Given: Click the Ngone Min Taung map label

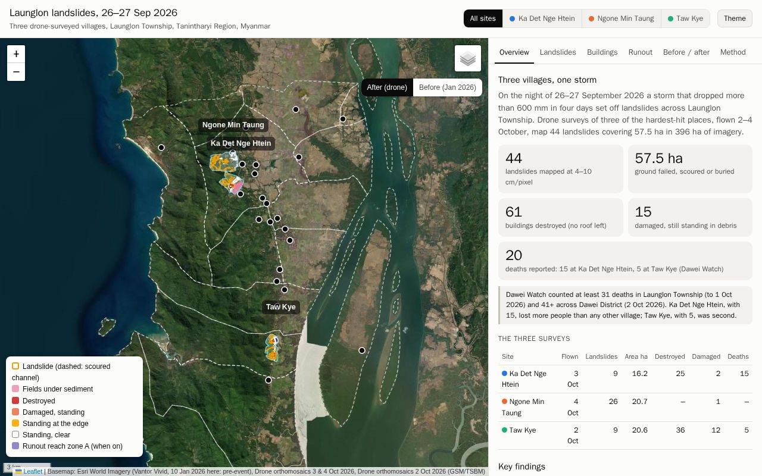Looking at the screenshot, I should click(x=233, y=125).
